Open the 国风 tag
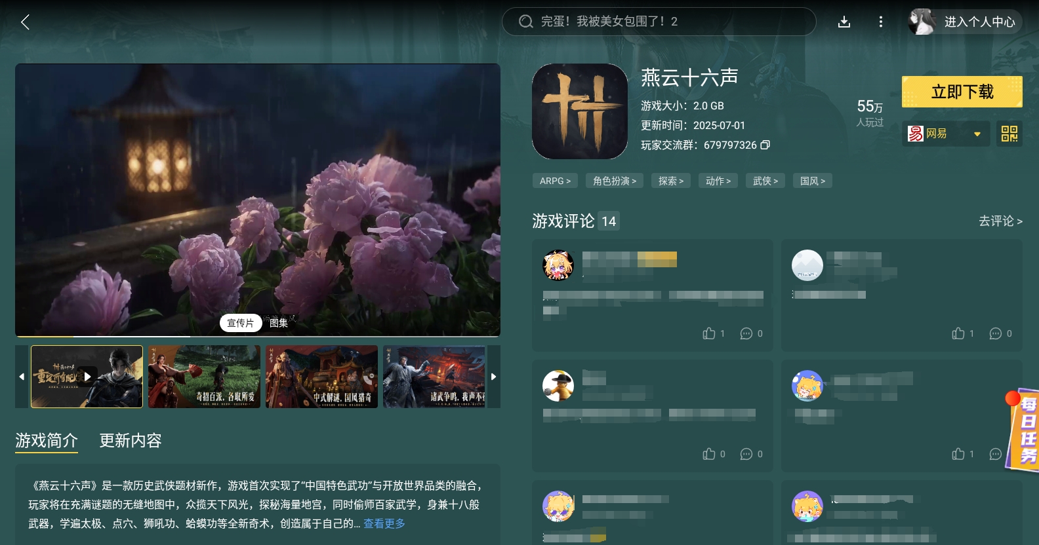The width and height of the screenshot is (1039, 545). point(813,181)
